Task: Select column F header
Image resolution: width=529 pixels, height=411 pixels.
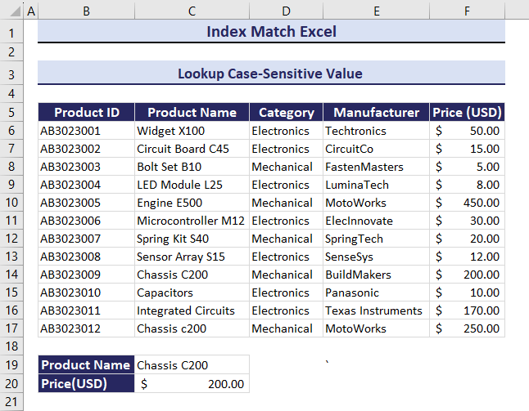Action: tap(467, 11)
